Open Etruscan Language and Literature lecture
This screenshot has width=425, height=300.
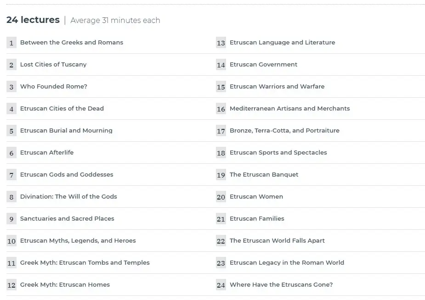tap(283, 43)
